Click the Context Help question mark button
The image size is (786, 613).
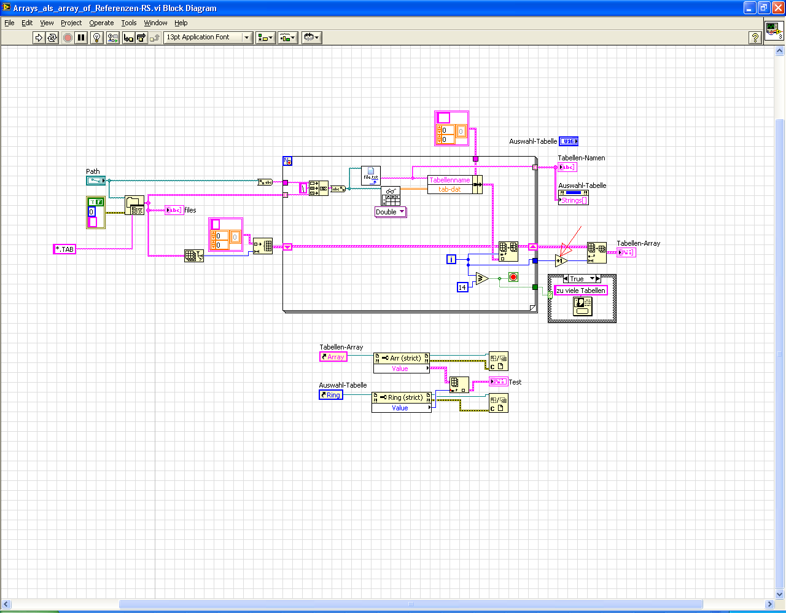click(756, 37)
